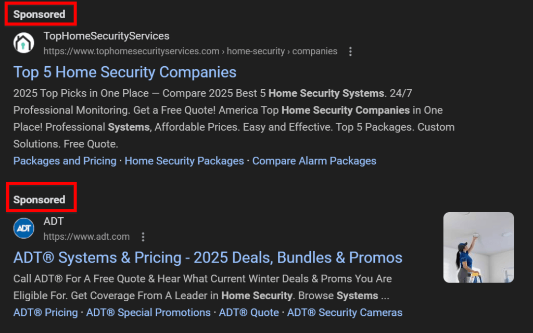Open ADT® Special Promotions sitelink

click(x=148, y=313)
